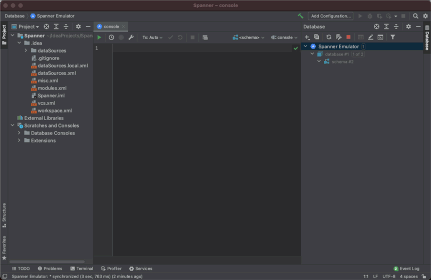Collapse the Spanner Emulator node in the Database tree
Viewport: 431px width, 280px height.
(x=305, y=46)
